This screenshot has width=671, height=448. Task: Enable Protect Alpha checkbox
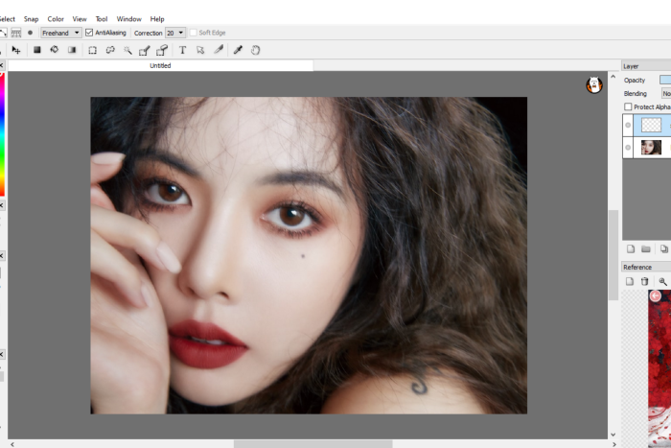pyautogui.click(x=628, y=106)
